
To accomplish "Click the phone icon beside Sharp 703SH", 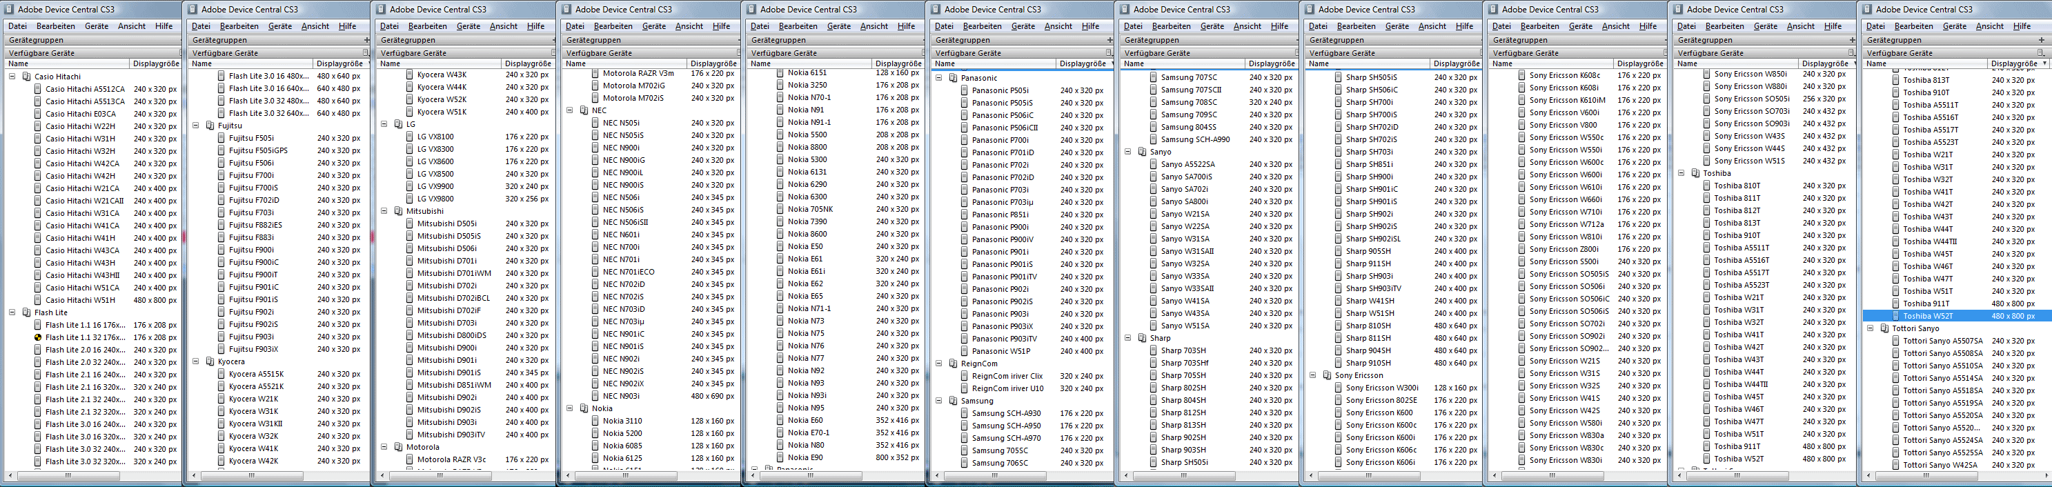I will [1153, 351].
